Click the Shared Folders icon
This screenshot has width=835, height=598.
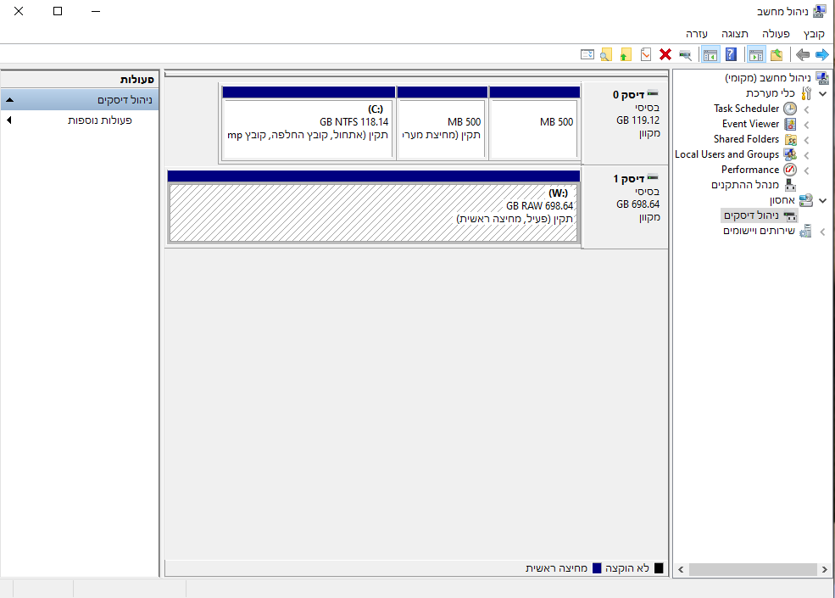coord(791,140)
